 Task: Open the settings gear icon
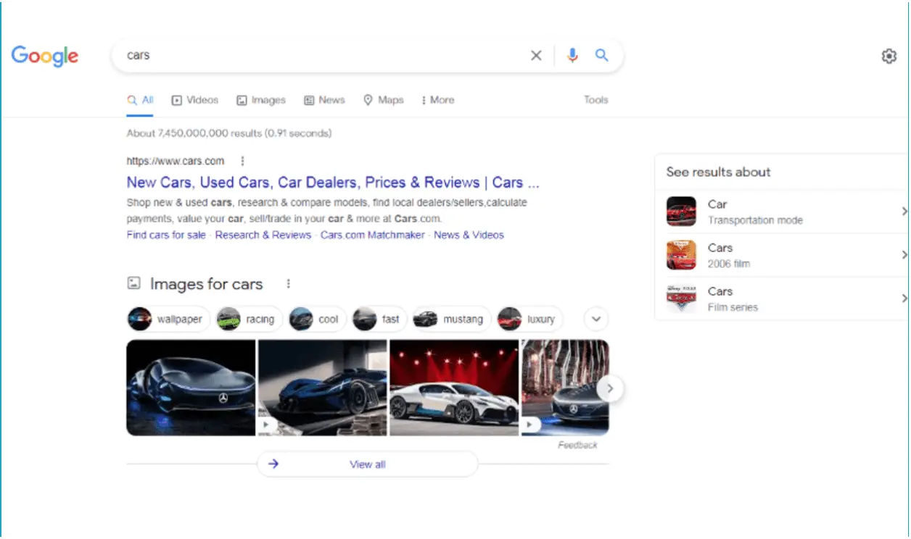[x=889, y=57]
